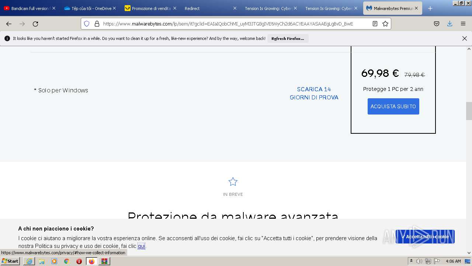This screenshot has width=472, height=266.
Task: Click the ACQUISTA SUBITO button
Action: click(x=393, y=106)
